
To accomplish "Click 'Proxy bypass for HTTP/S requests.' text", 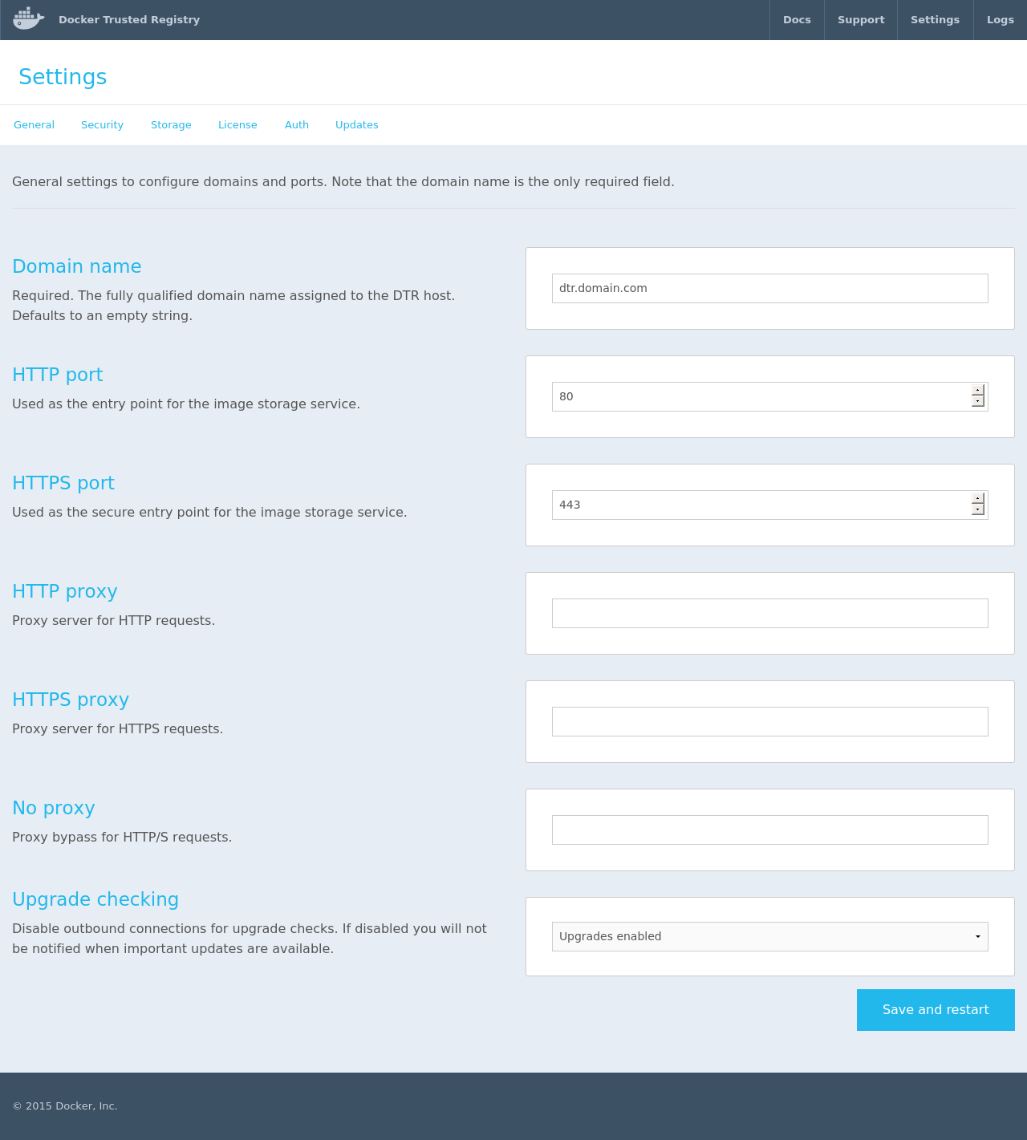I will (x=122, y=837).
